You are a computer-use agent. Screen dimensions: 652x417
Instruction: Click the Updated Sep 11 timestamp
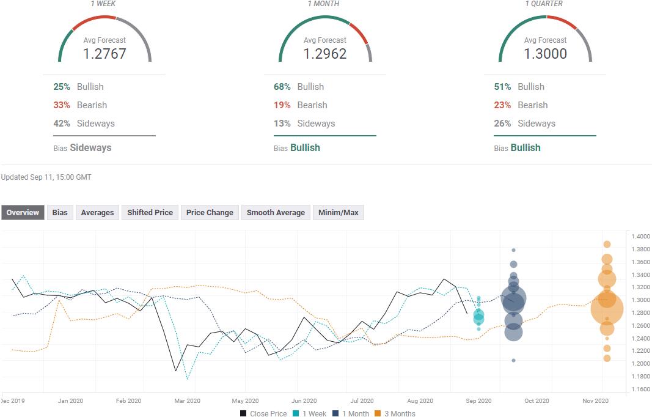(46, 177)
